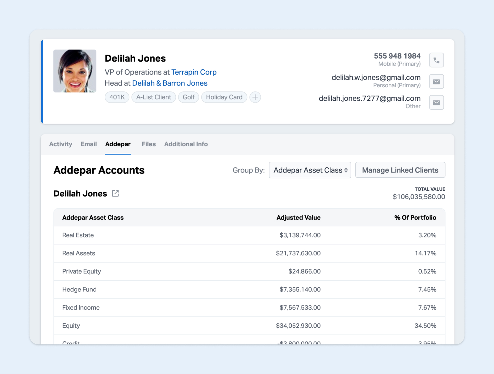Go to the Additional Info tab

(186, 144)
